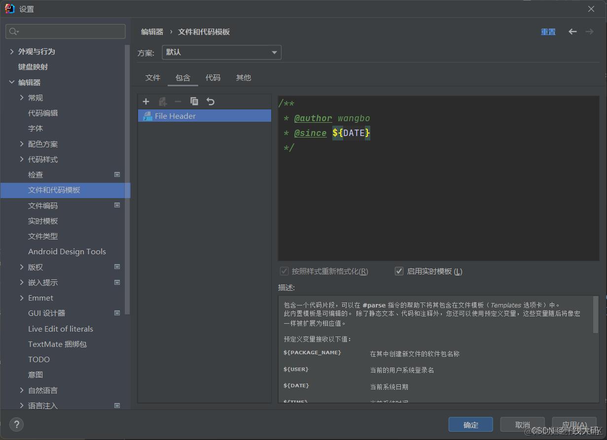The height and width of the screenshot is (440, 607).
Task: Click the IntelliJ app icon in title bar
Action: (x=9, y=8)
